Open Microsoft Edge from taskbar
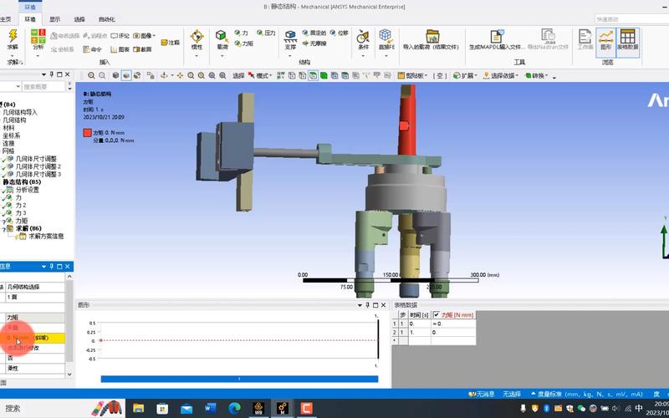The image size is (669, 418). click(x=234, y=408)
